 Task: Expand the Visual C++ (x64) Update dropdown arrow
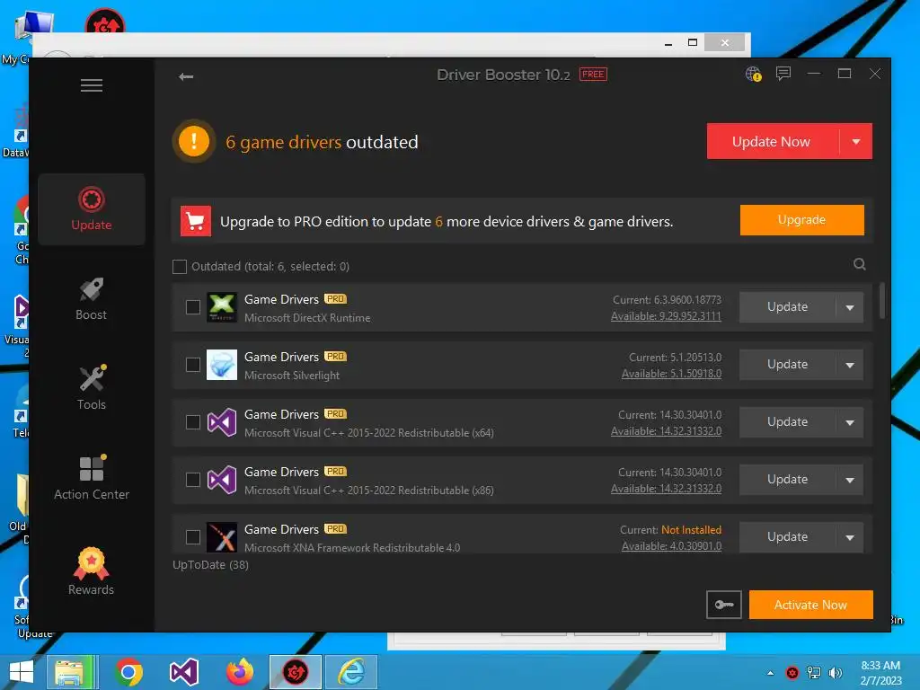(850, 422)
